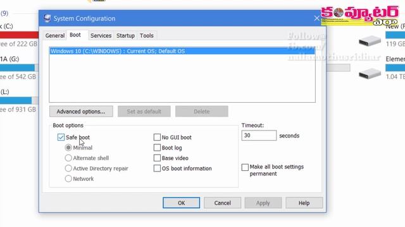Open Help for System Configuration
The image size is (405, 227).
(304, 203)
